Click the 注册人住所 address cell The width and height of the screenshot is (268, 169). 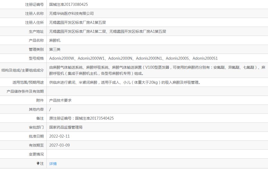point(77,22)
